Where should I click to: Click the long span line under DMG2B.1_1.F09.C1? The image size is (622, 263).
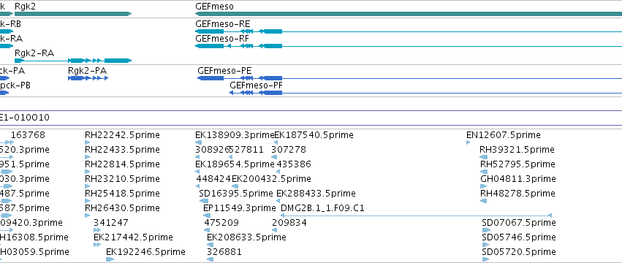click(x=416, y=216)
